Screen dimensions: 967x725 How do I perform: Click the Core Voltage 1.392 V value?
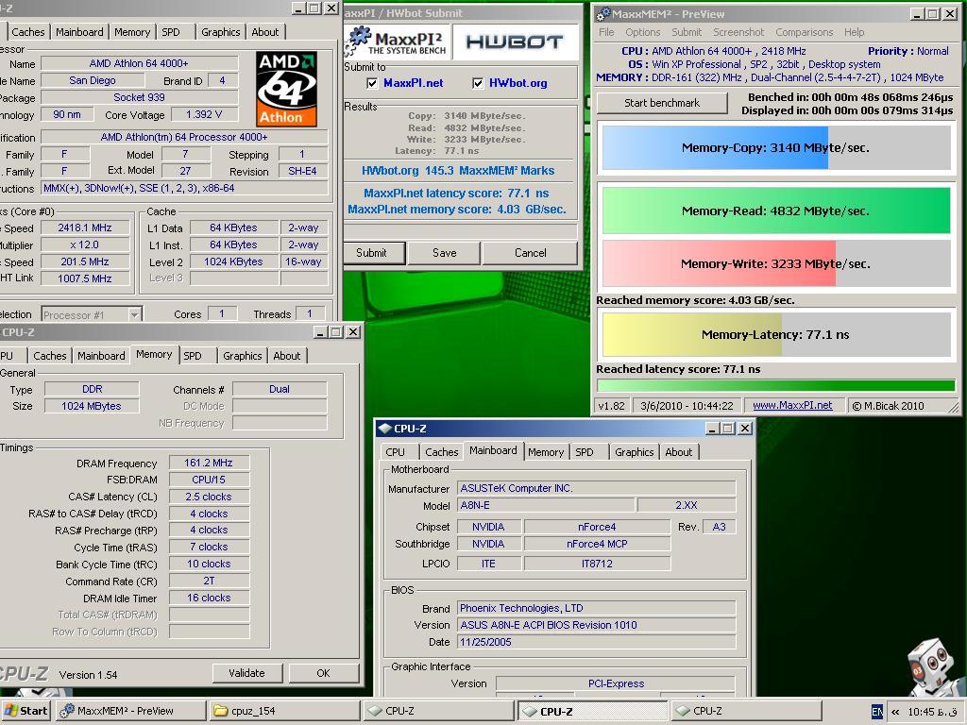pos(204,114)
